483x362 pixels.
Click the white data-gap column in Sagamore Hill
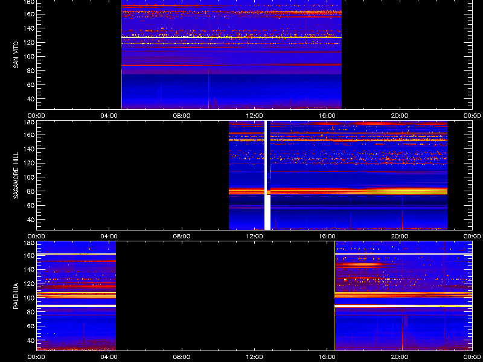click(x=267, y=175)
